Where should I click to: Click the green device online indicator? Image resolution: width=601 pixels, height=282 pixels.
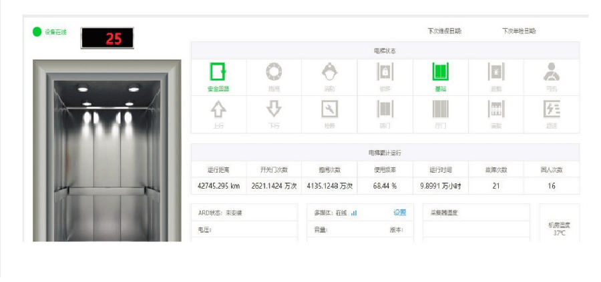point(37,31)
